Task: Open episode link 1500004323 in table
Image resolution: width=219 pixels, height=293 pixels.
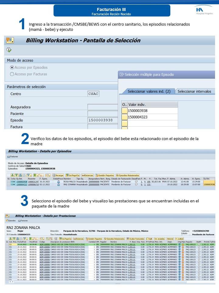Action: pyautogui.click(x=22, y=184)
